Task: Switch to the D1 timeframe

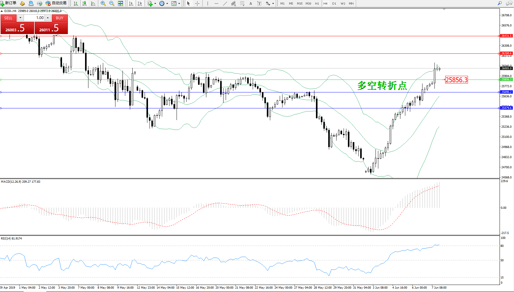Action: (x=334, y=4)
